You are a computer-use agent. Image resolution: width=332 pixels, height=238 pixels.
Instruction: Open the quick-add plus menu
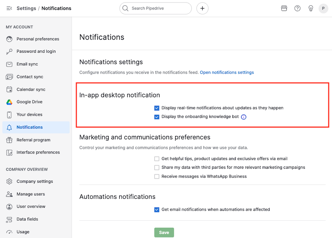(x=202, y=8)
